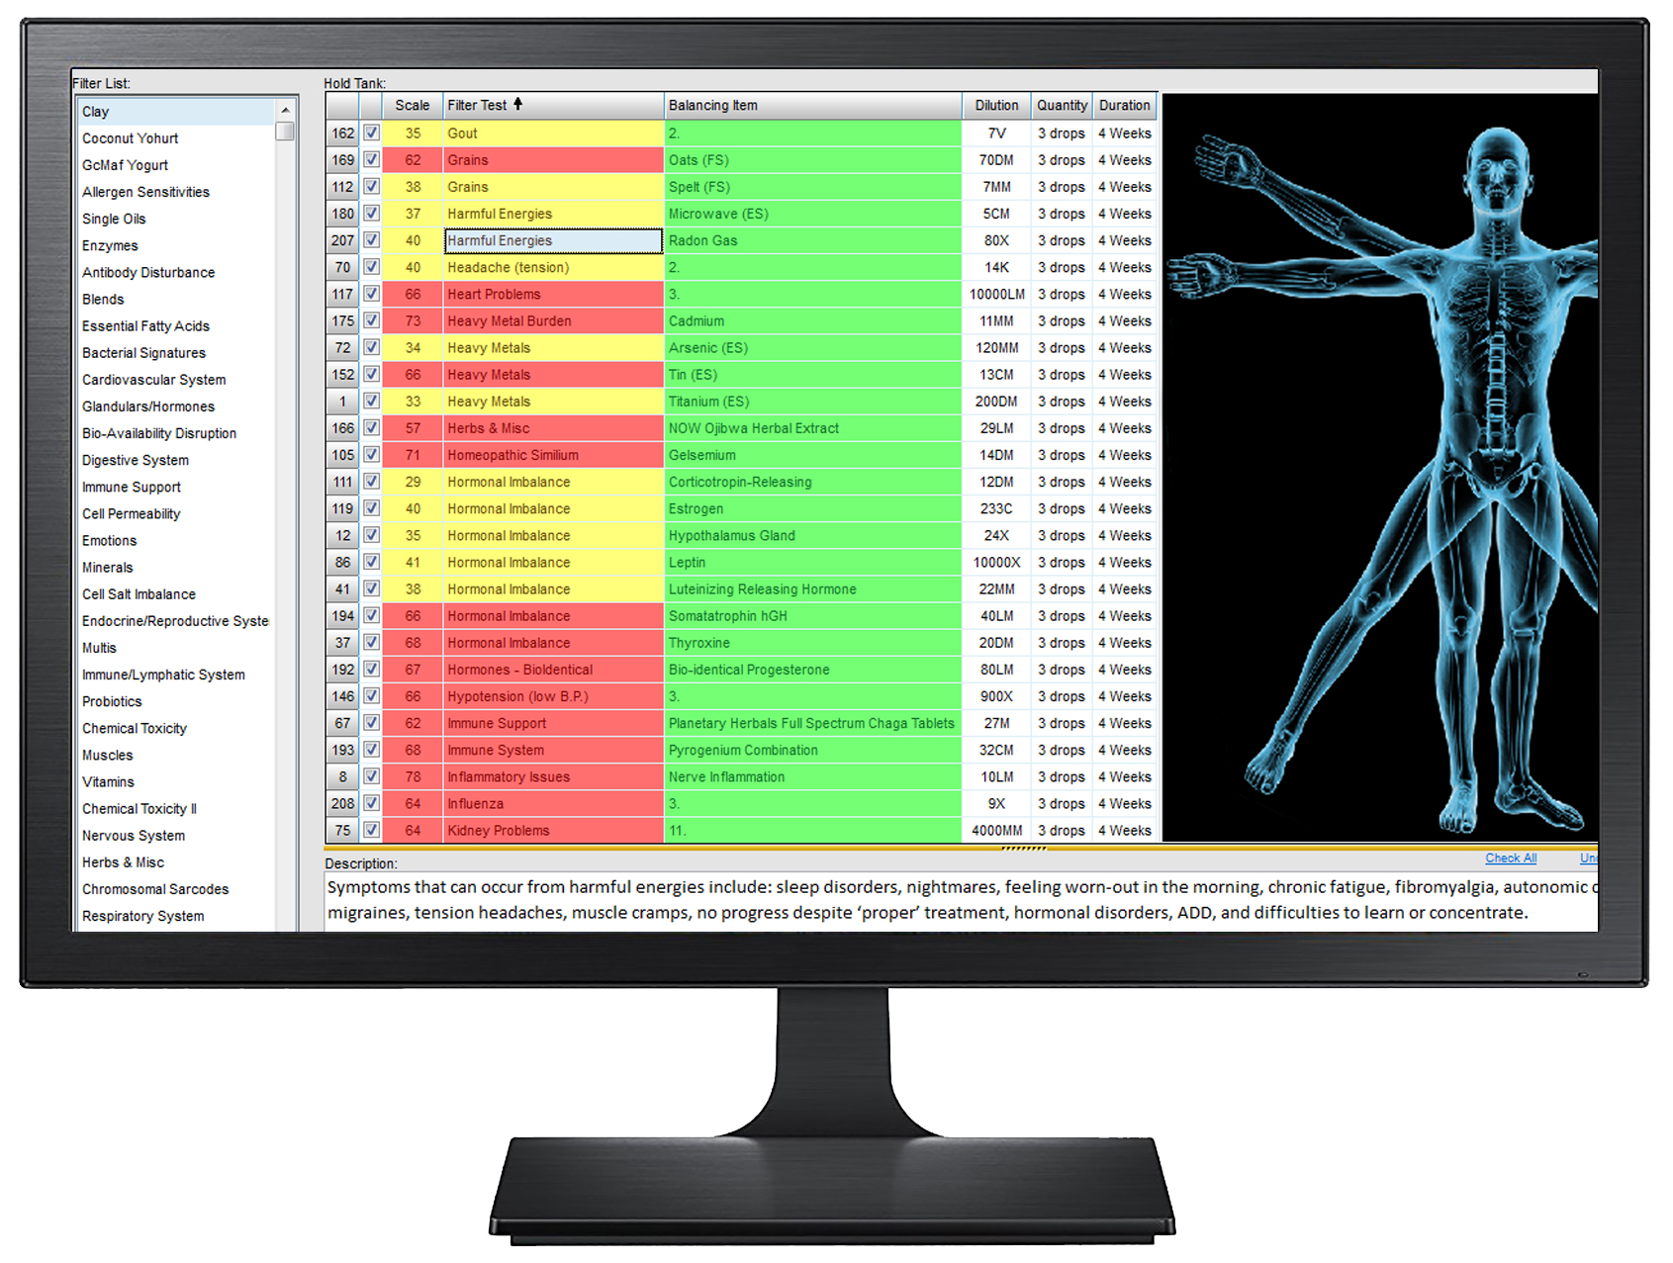Sort by the Quantity column header
This screenshot has height=1263, width=1673.
[x=1062, y=105]
